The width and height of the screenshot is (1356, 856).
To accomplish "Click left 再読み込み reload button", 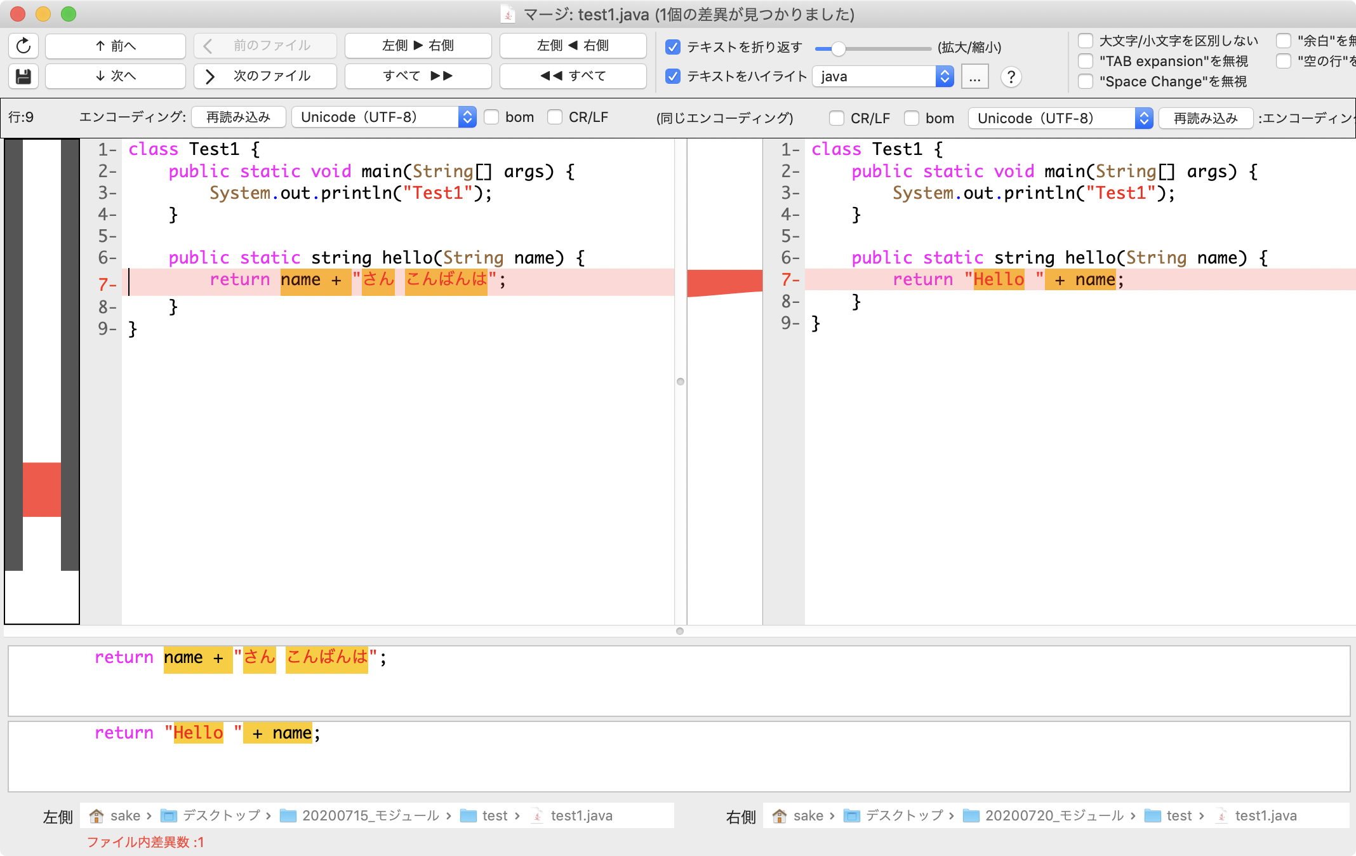I will pyautogui.click(x=238, y=117).
